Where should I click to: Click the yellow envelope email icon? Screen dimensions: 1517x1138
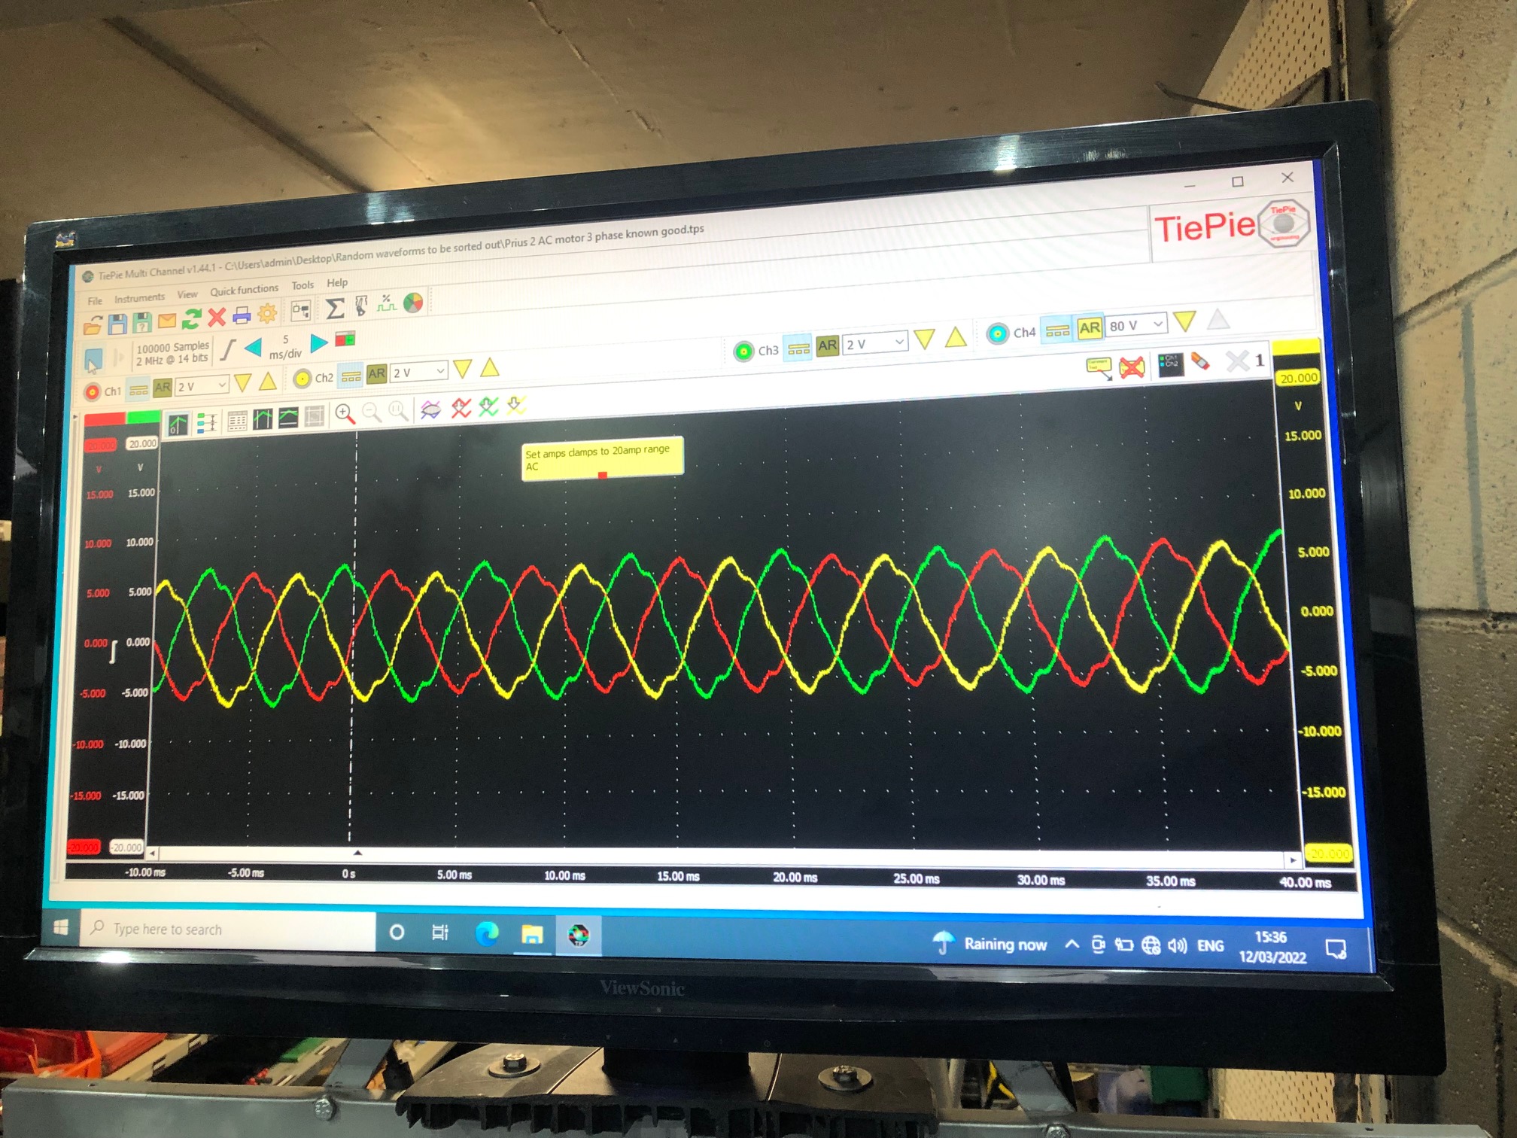(166, 321)
